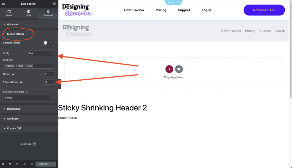Click the Offset responsive device icon
The image size is (292, 168).
pos(13,74)
